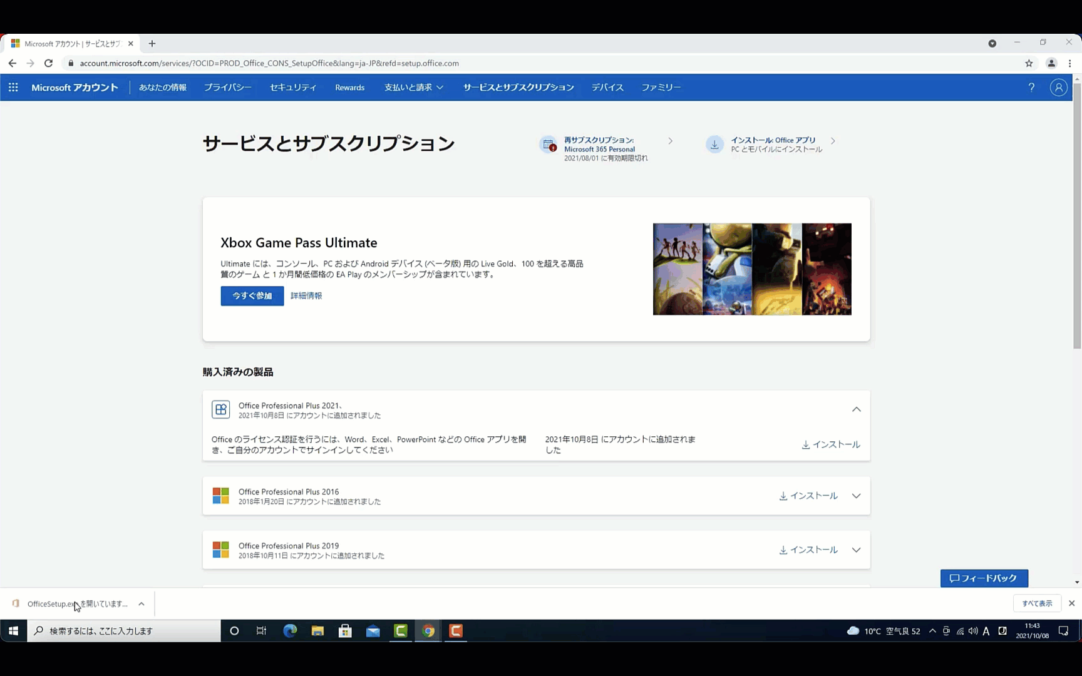Open the taskbar clock showing 11:43
Image resolution: width=1082 pixels, height=676 pixels.
[1032, 631]
